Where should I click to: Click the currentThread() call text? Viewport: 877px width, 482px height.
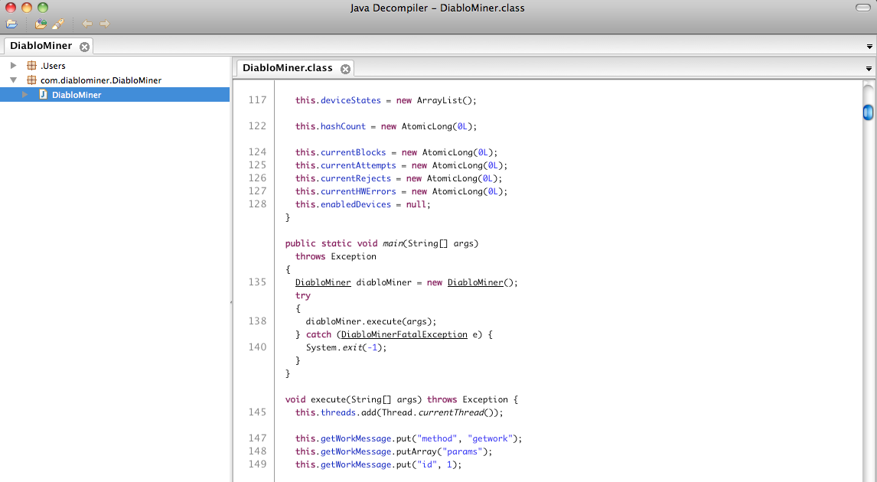tap(458, 412)
